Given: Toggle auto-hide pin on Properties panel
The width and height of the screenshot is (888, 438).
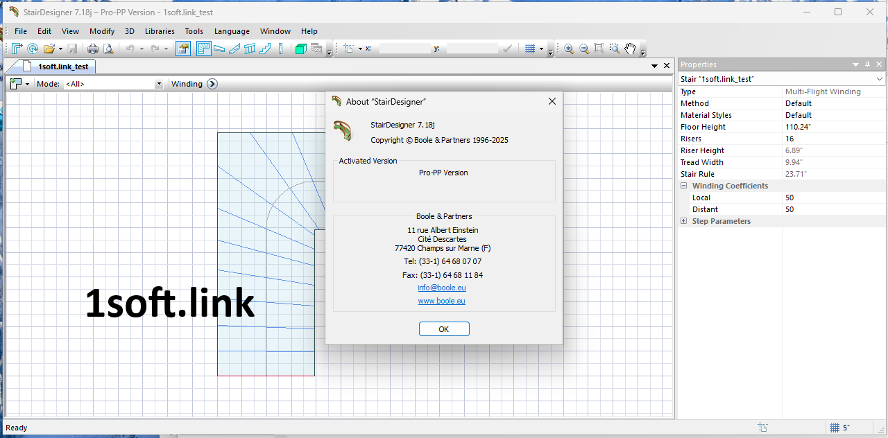Looking at the screenshot, I should pyautogui.click(x=868, y=64).
